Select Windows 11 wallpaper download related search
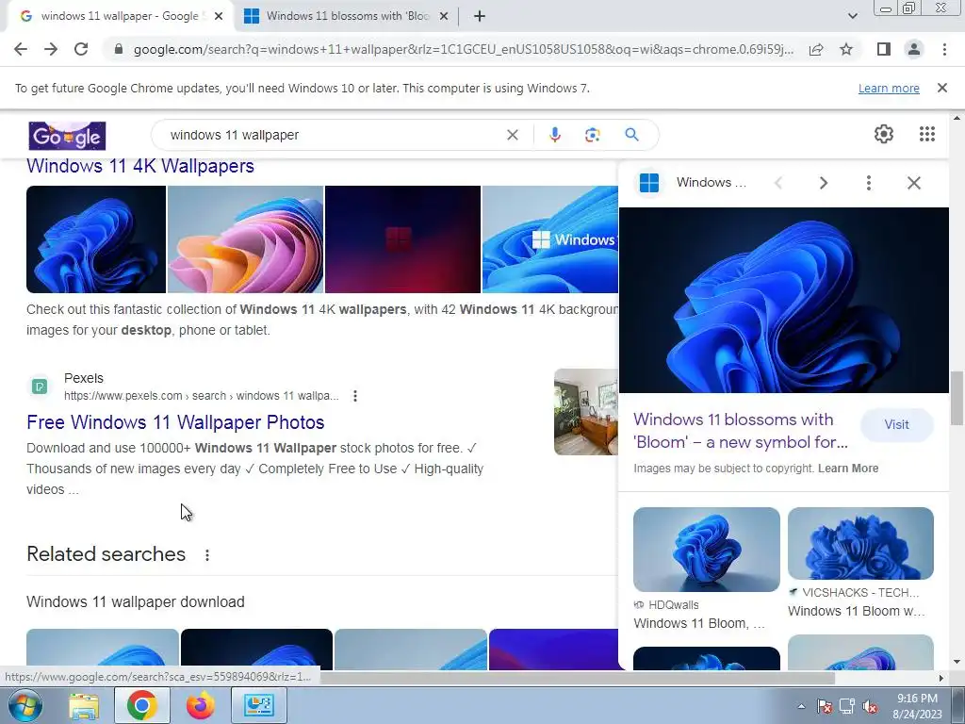 tap(136, 601)
